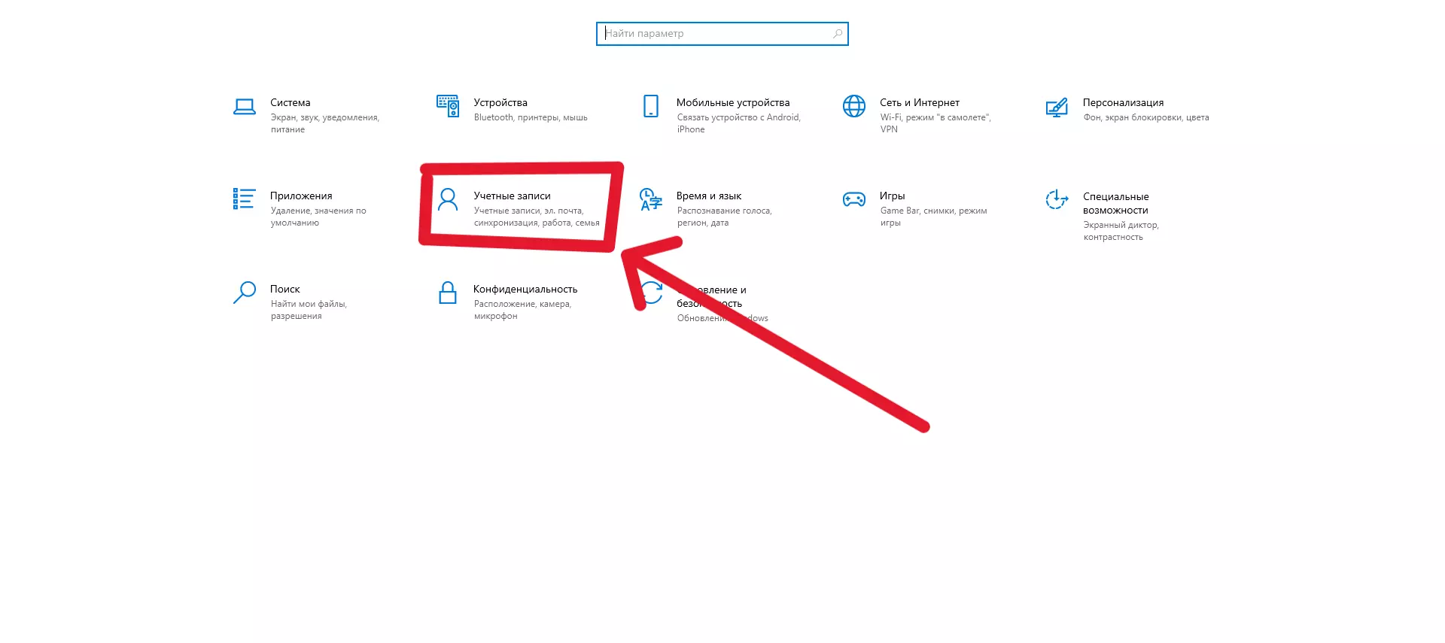Open the Приложения category title
The height and width of the screenshot is (643, 1445).
(x=301, y=196)
